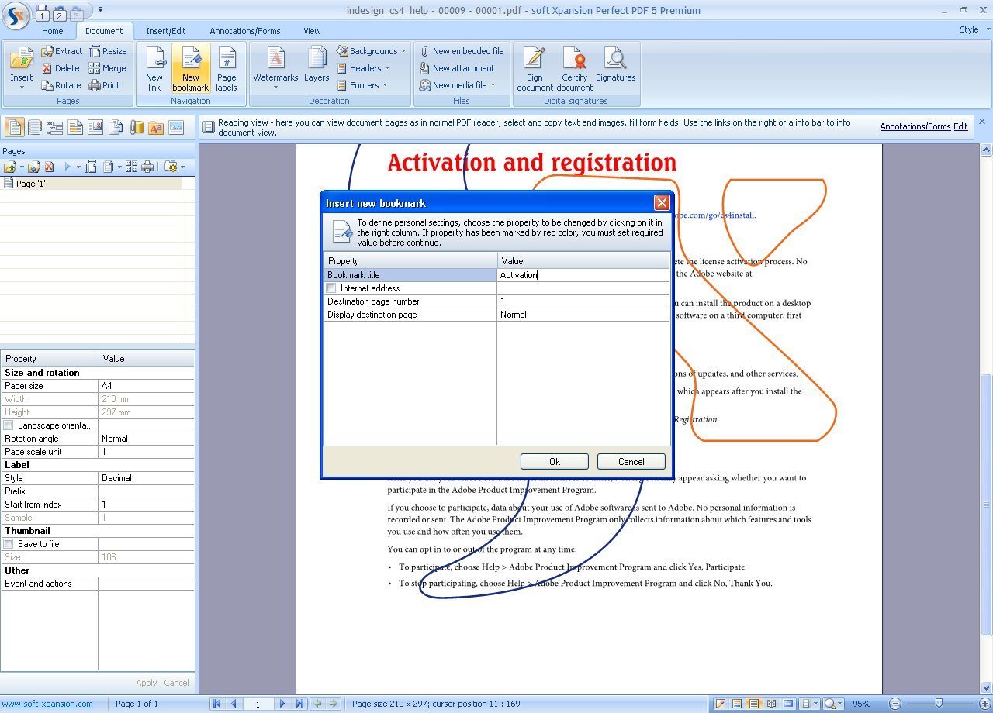The height and width of the screenshot is (713, 993).
Task: Switch to the Annotations/Forms ribbon tab
Action: point(245,31)
